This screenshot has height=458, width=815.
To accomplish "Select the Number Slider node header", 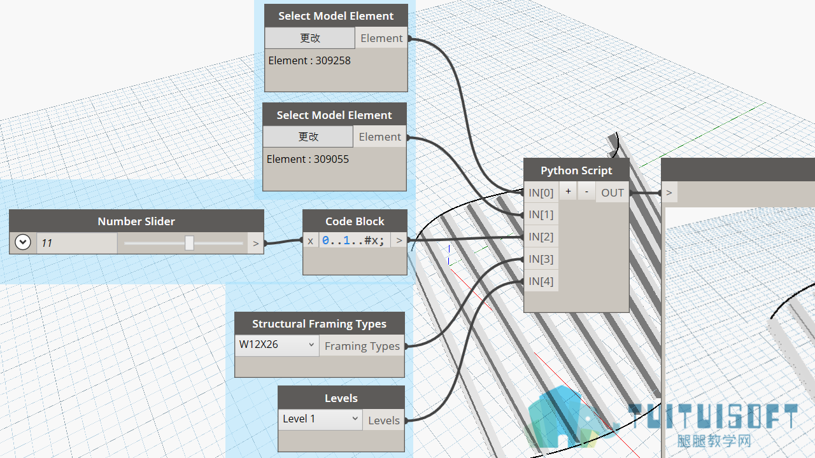I will (x=136, y=221).
